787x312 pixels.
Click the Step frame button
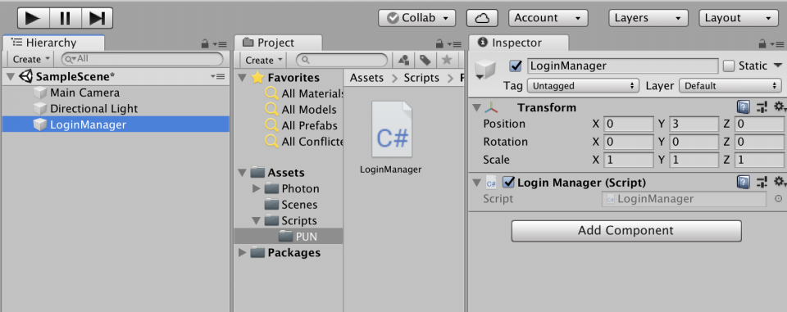(x=97, y=18)
